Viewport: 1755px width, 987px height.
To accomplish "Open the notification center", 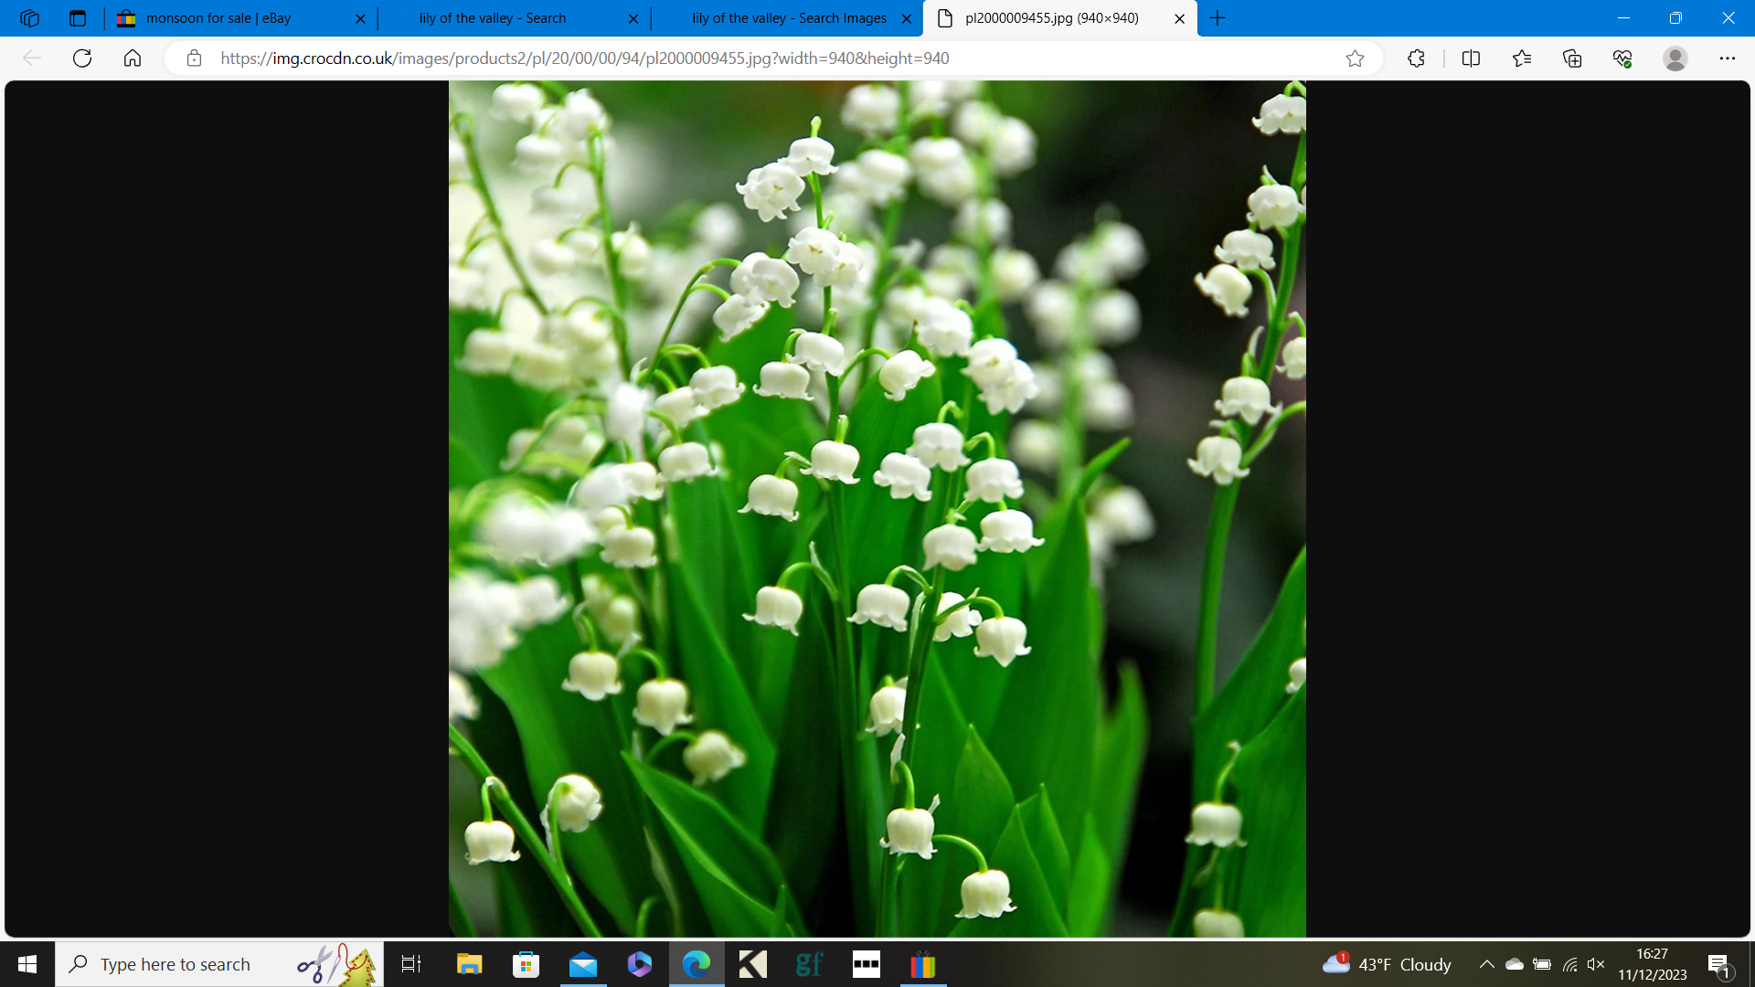I will pos(1718,964).
